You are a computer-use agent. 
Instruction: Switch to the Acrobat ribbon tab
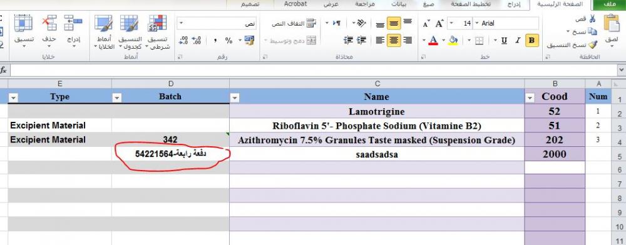point(295,4)
